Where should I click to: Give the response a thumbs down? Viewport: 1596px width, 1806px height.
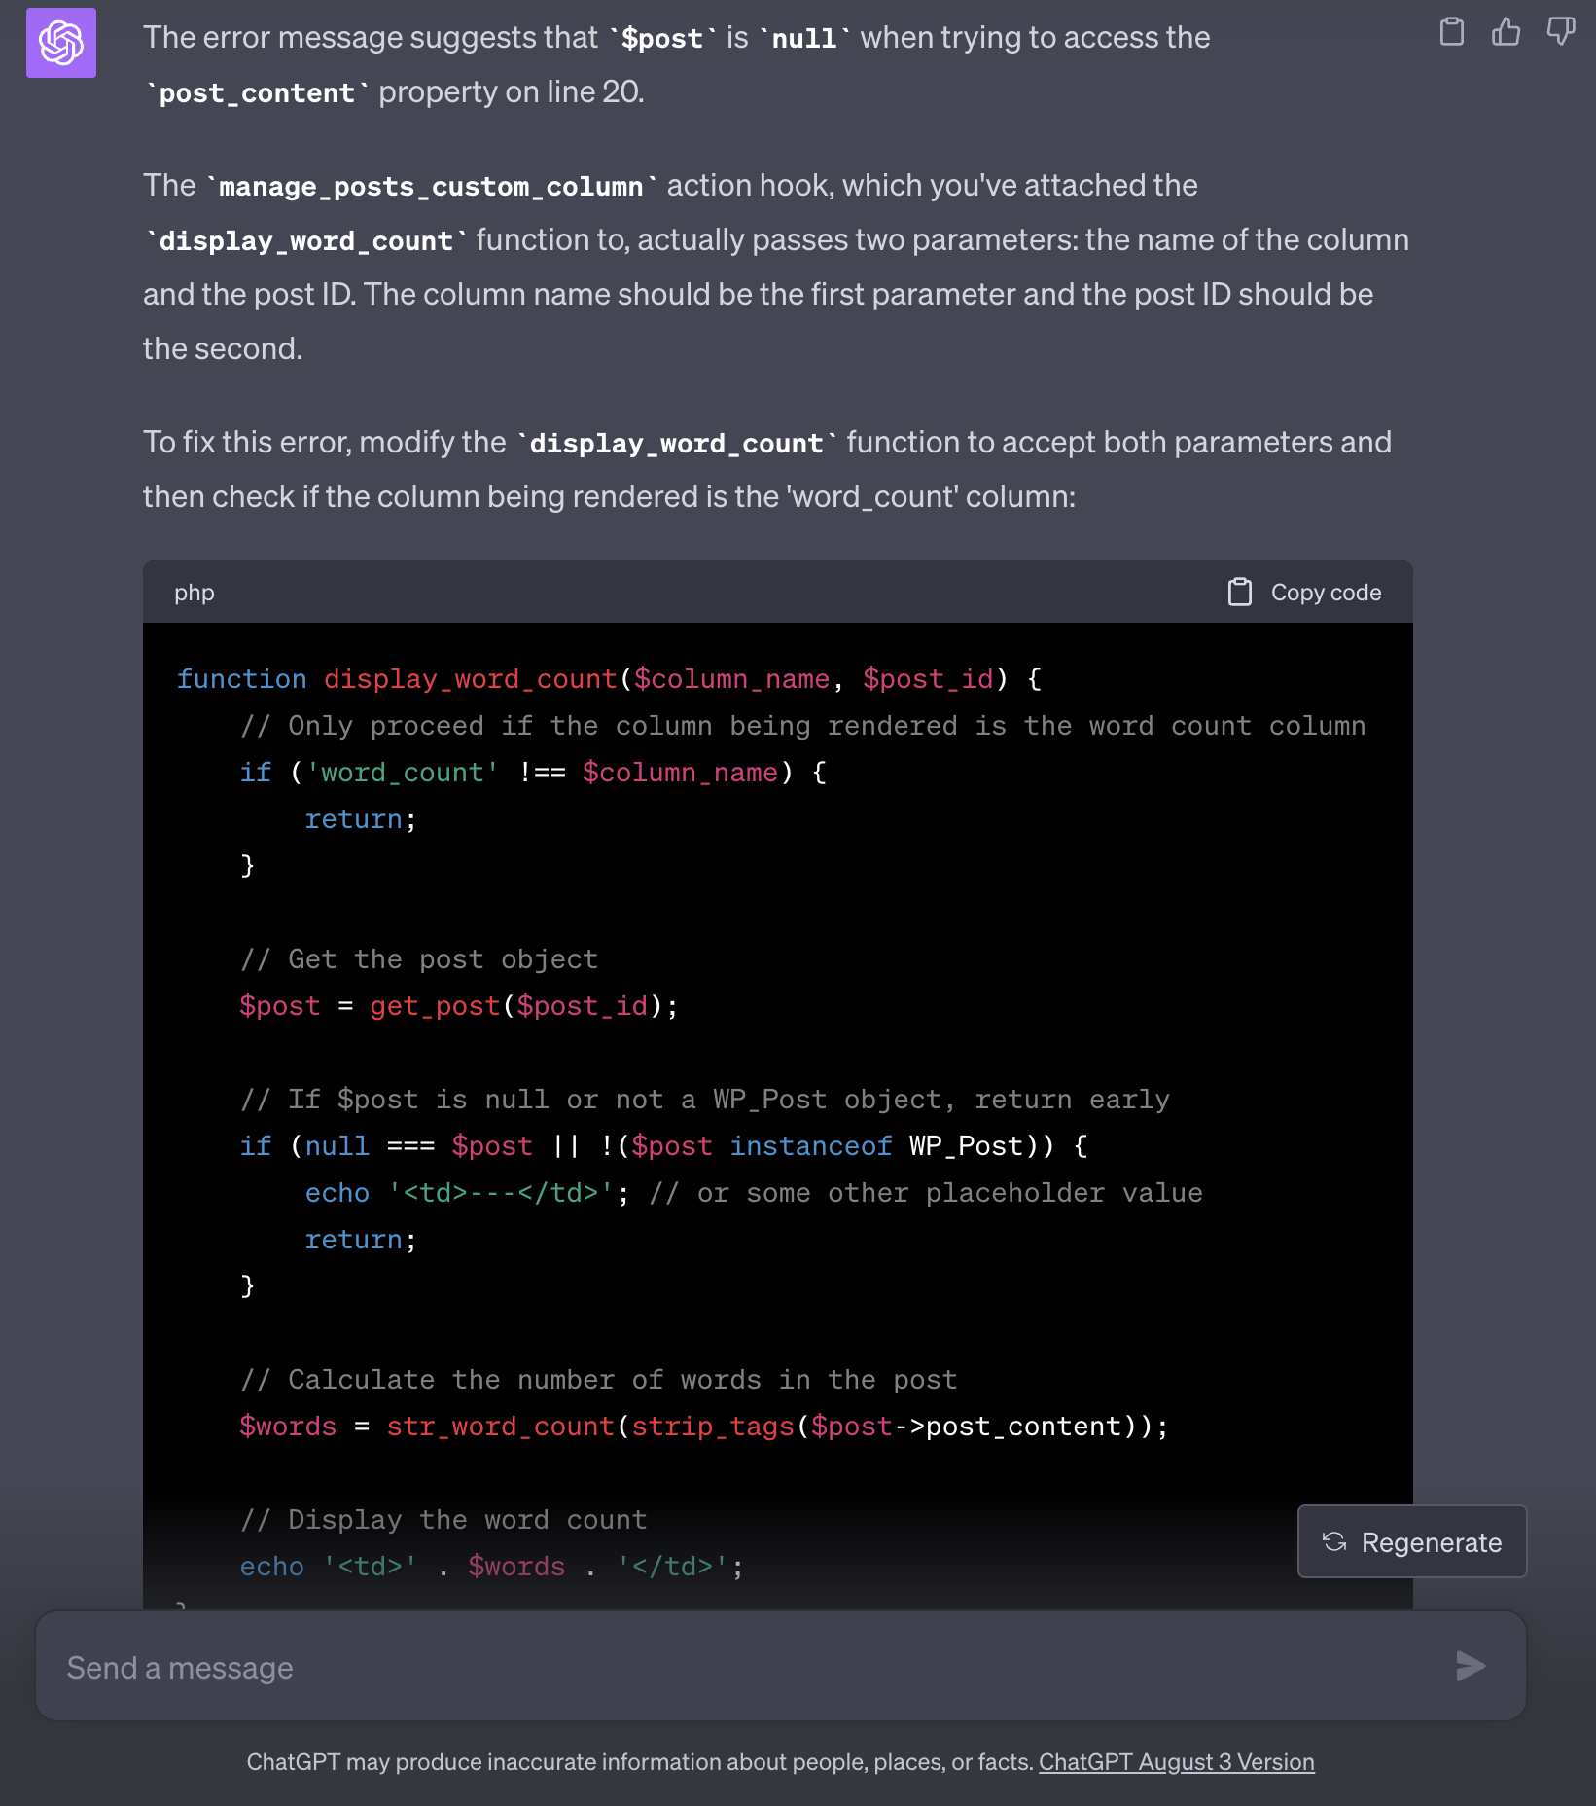click(1560, 32)
